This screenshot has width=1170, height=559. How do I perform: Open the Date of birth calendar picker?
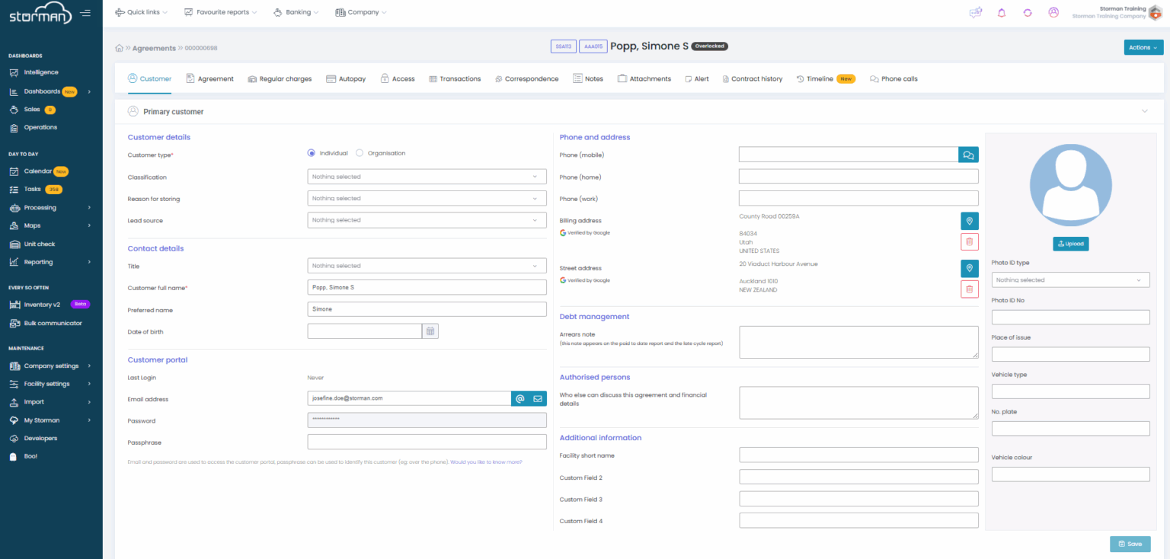(430, 331)
